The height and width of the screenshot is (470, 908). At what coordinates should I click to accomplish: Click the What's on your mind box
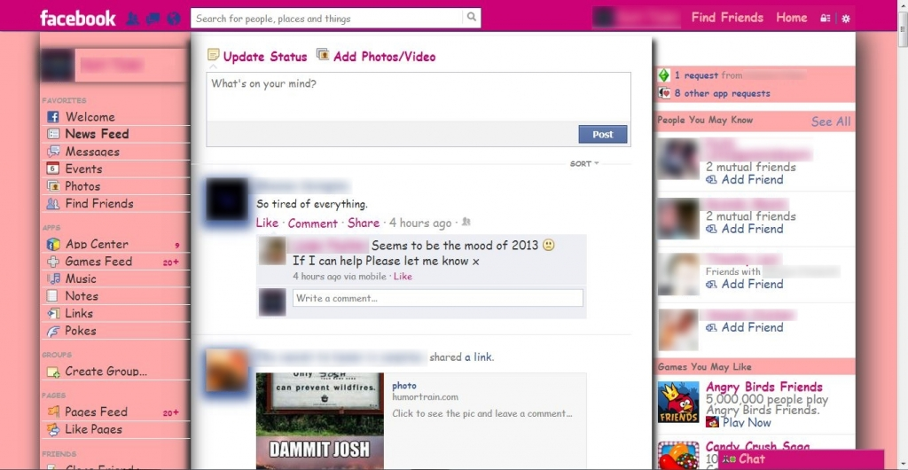[x=419, y=97]
